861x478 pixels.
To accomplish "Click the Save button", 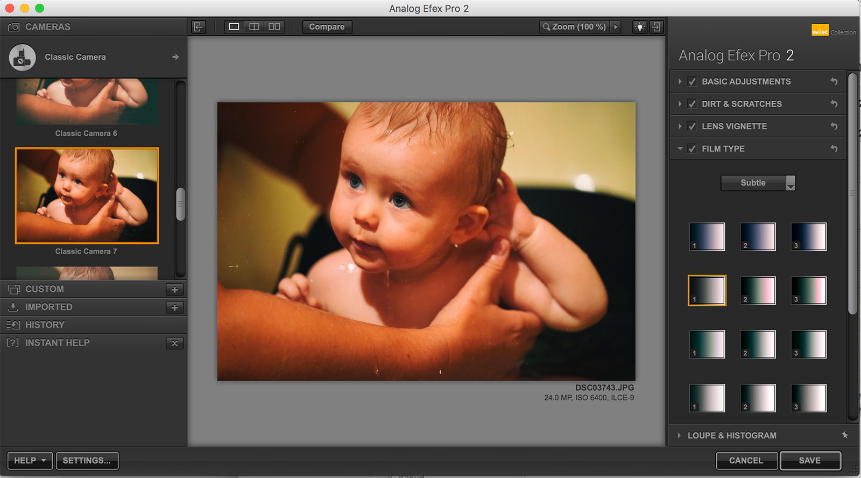I will pyautogui.click(x=810, y=461).
